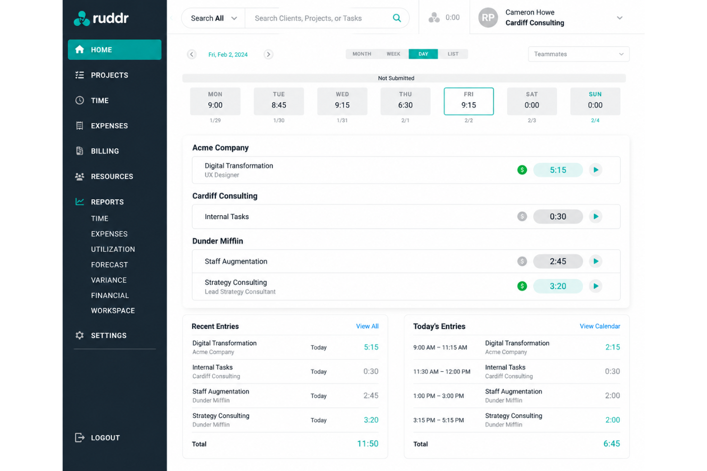Open the Search All scope dropdown
Viewport: 707px width, 471px height.
tap(214, 18)
